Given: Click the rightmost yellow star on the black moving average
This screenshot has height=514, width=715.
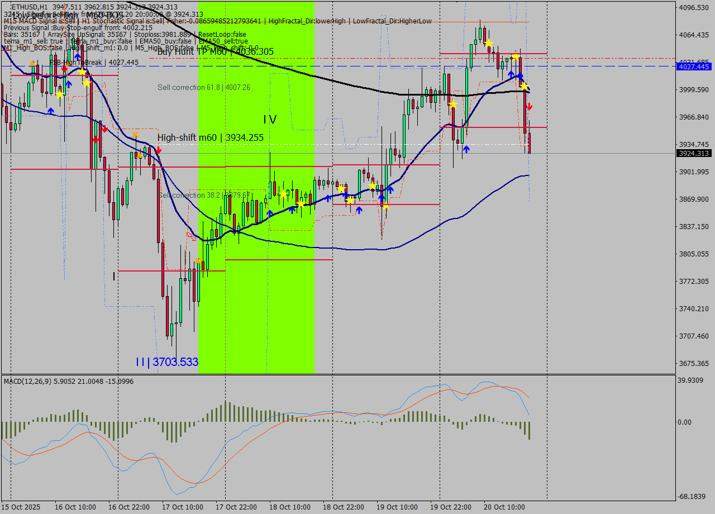Looking at the screenshot, I should click(x=525, y=86).
